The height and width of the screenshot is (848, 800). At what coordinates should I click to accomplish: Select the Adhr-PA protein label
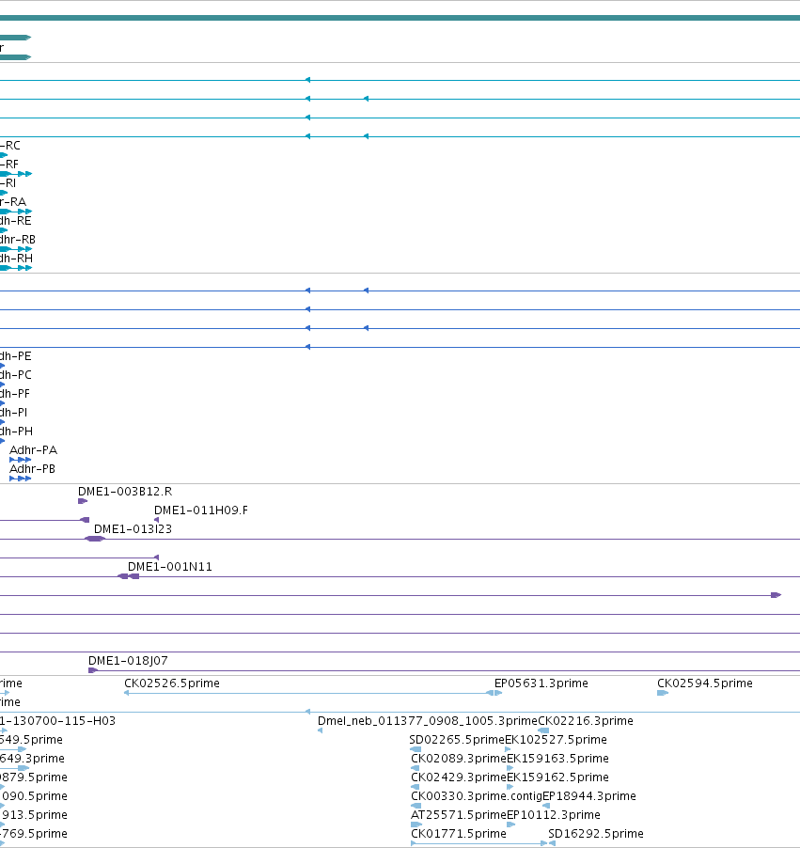point(33,450)
